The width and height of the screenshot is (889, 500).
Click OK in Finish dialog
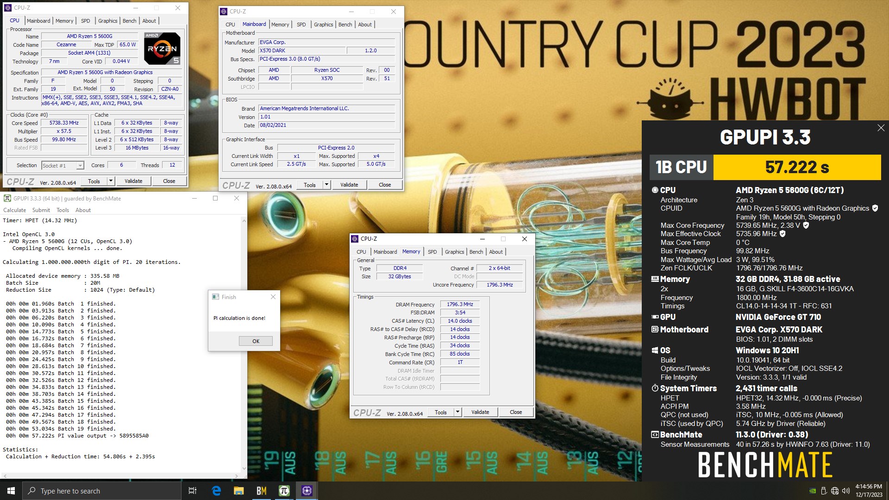[256, 341]
